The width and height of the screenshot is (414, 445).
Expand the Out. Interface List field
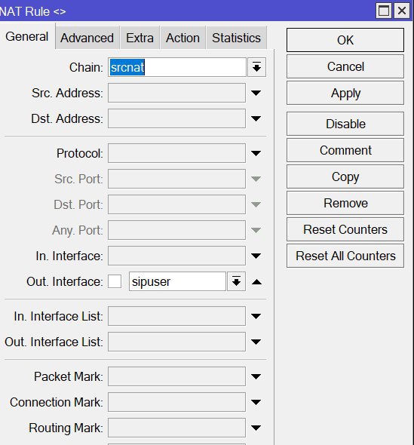pos(256,342)
